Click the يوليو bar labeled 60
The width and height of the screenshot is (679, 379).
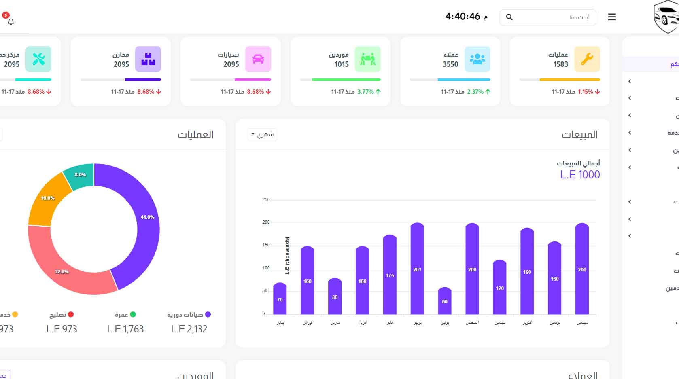445,301
